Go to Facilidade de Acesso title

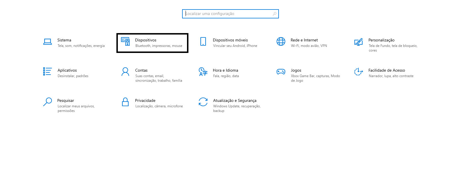(x=387, y=70)
